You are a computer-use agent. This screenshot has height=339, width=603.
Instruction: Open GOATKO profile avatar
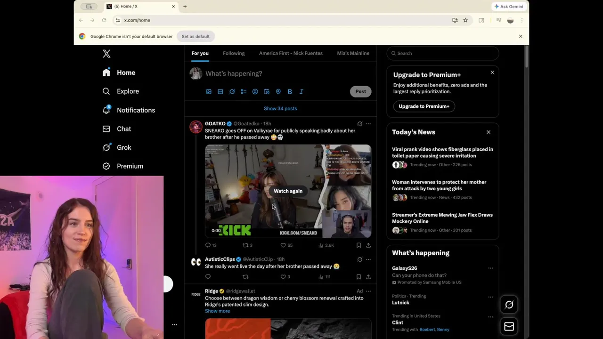(196, 127)
